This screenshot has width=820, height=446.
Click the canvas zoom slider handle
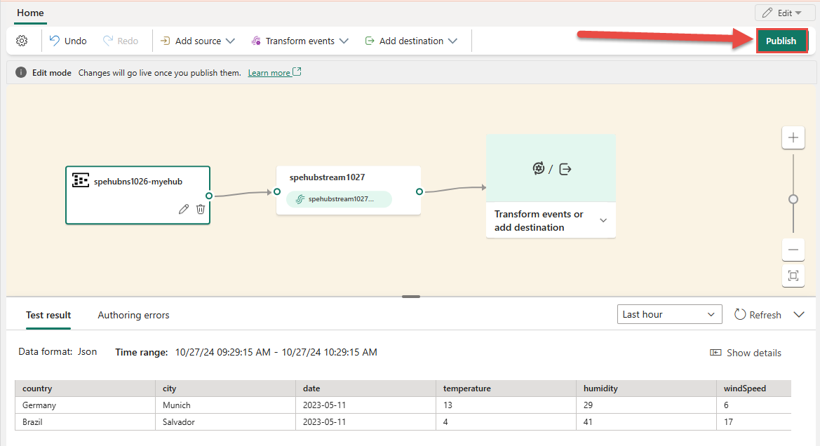793,199
